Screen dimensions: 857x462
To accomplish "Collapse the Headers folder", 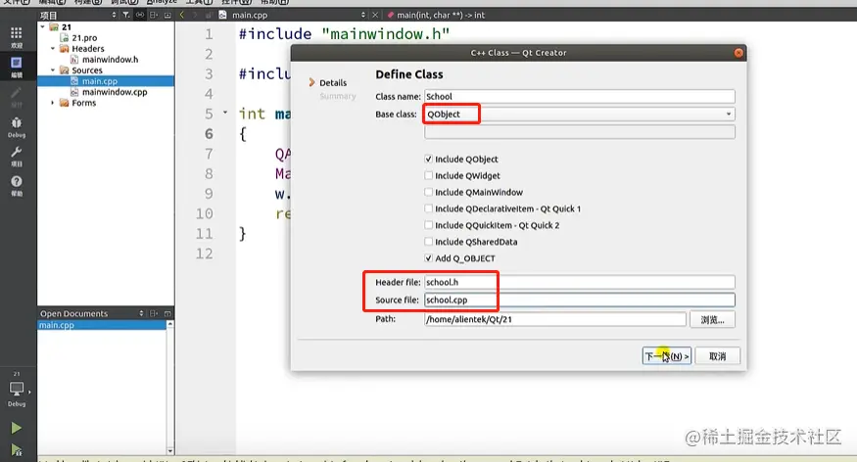I will tap(53, 49).
